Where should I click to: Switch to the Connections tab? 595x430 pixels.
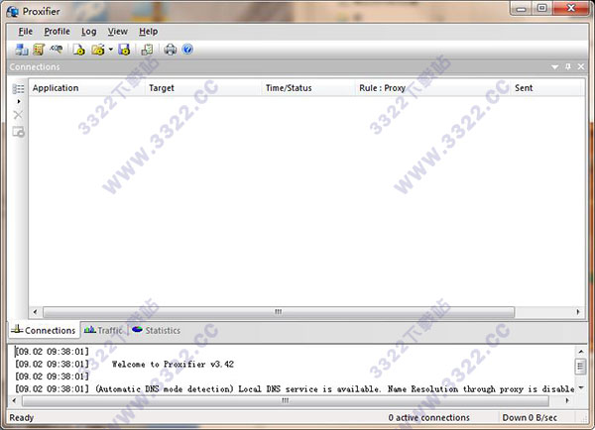pos(44,330)
